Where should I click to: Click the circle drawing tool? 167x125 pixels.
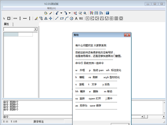pos(71,18)
